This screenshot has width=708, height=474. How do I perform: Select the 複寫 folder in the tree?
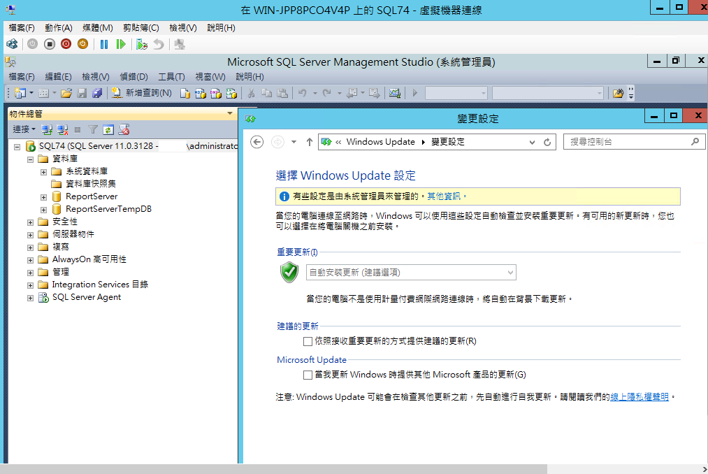61,247
